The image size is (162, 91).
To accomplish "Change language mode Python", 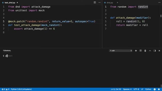I will coord(148,89).
